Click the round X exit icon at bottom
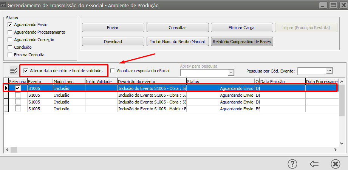This screenshot has width=348, height=170. [336, 164]
